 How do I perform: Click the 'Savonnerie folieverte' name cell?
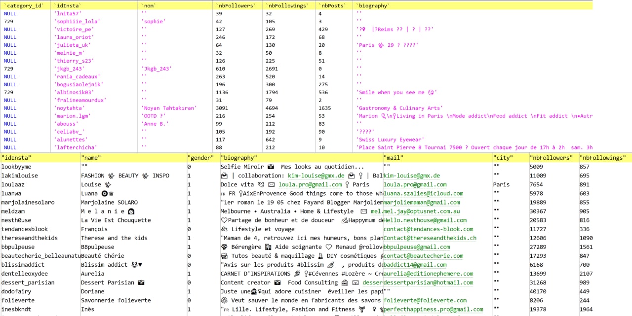click(116, 300)
